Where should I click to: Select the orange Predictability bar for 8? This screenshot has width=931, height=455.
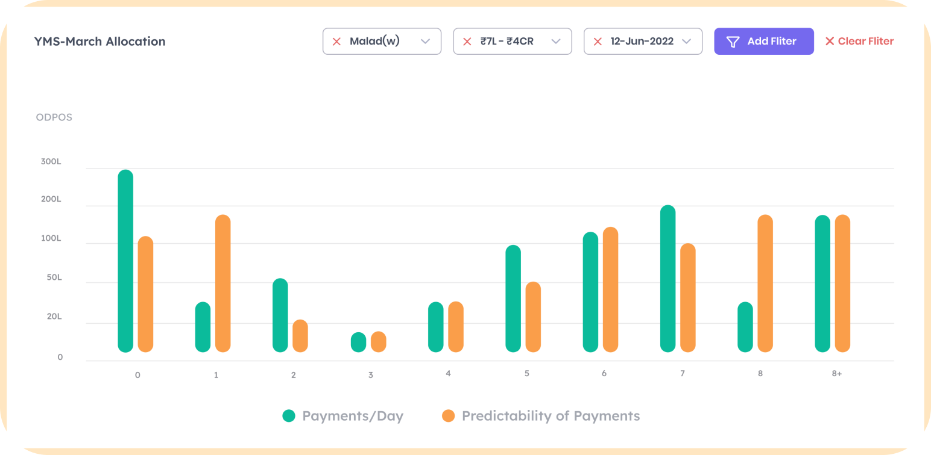(x=765, y=283)
